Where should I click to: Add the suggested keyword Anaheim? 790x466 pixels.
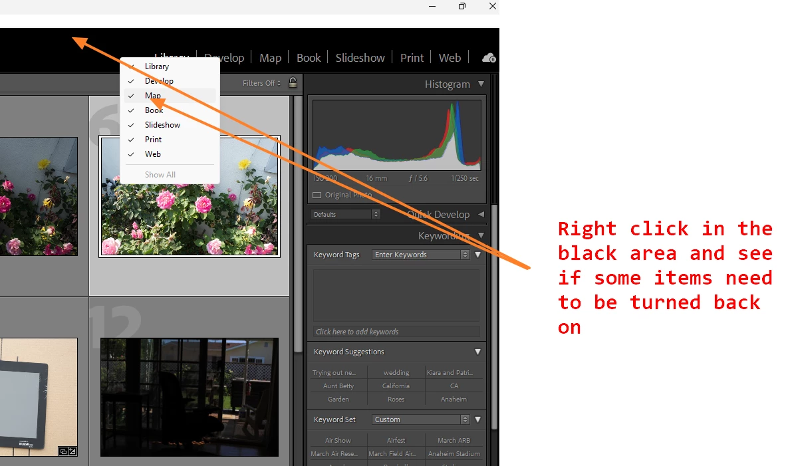454,399
